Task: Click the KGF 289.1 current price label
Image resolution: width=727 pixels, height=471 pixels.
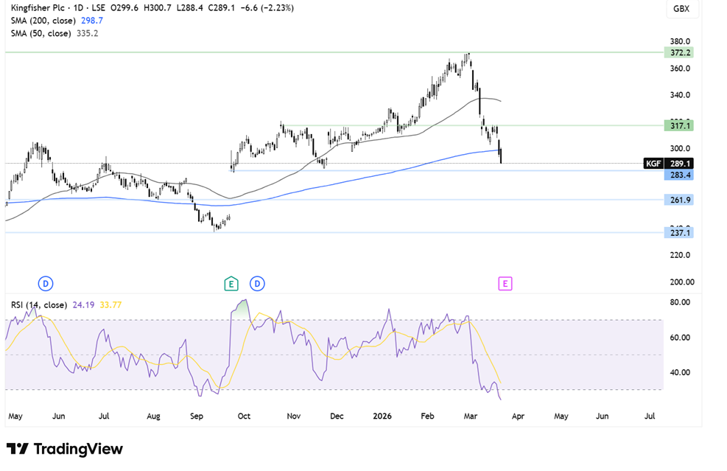Action: (x=669, y=164)
